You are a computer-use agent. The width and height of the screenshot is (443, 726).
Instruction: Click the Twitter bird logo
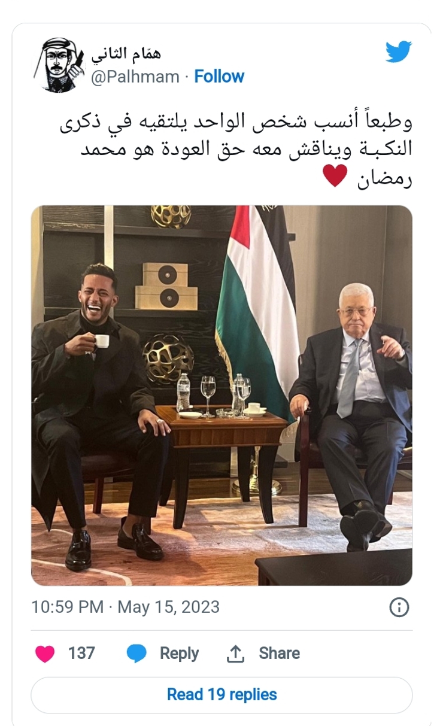[398, 51]
